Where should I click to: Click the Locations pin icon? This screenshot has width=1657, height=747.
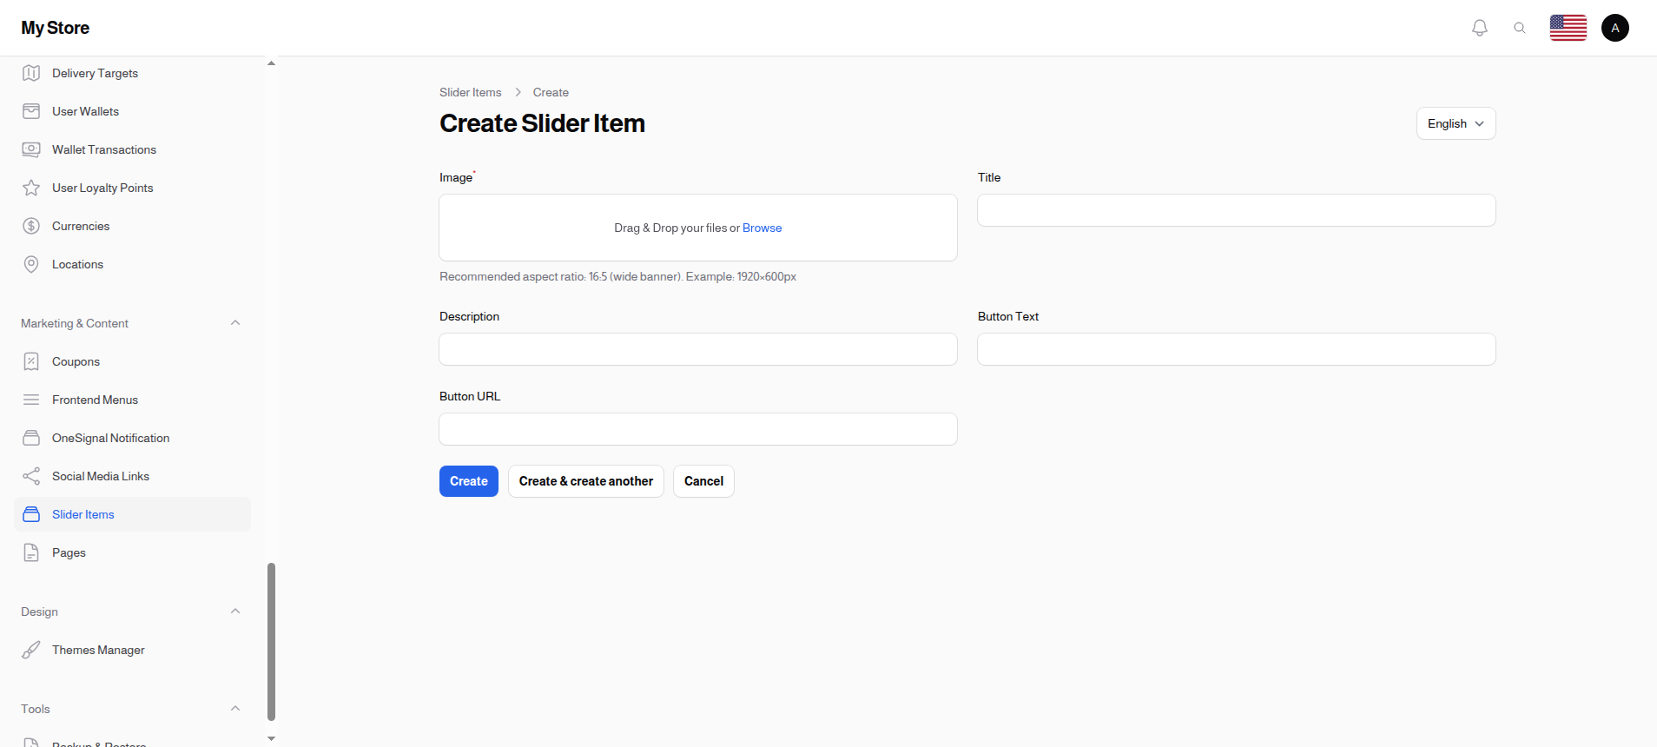point(31,264)
